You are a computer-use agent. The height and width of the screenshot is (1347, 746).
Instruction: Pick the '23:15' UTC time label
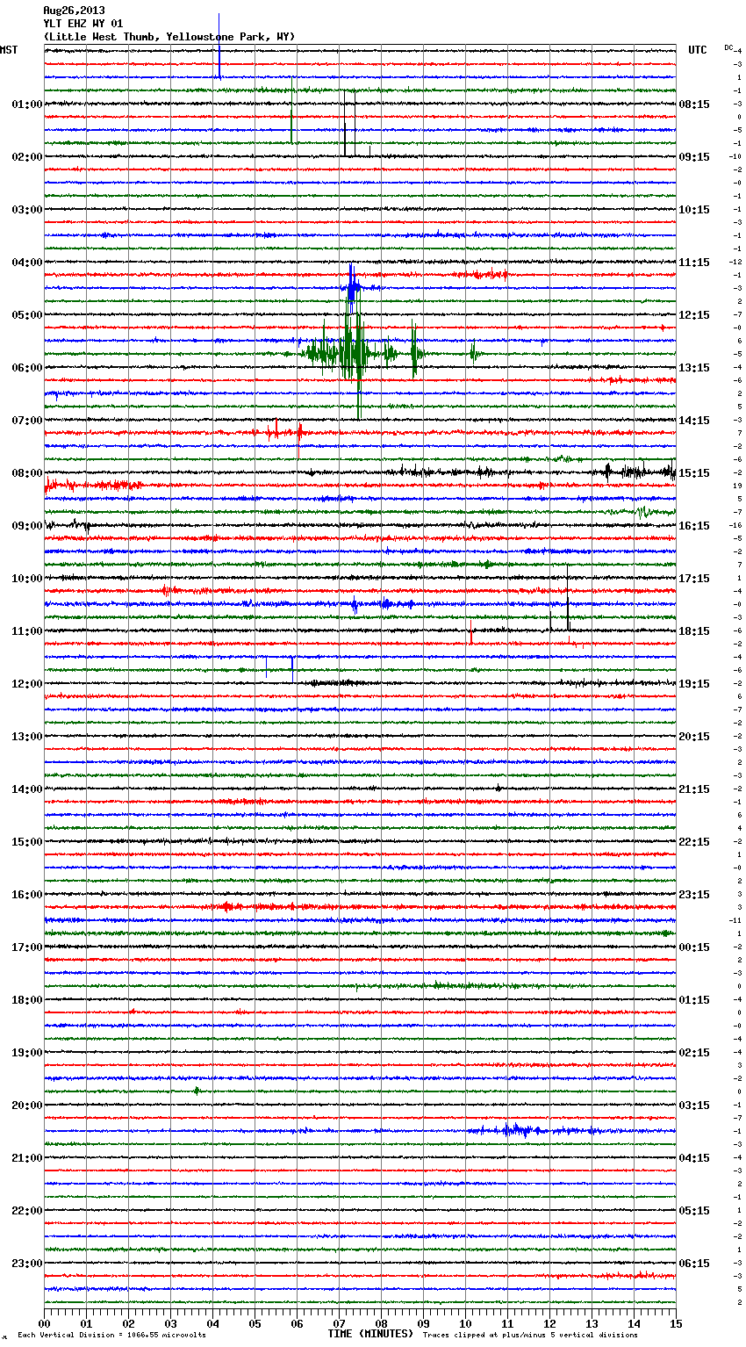(694, 895)
